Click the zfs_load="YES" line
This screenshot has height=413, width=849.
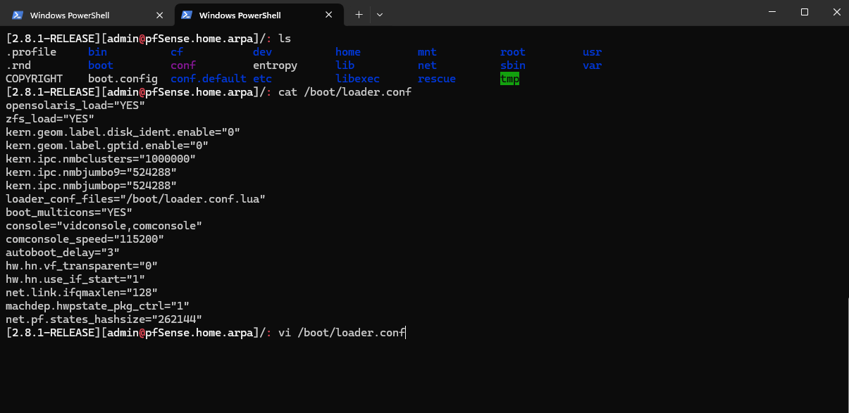tap(50, 119)
